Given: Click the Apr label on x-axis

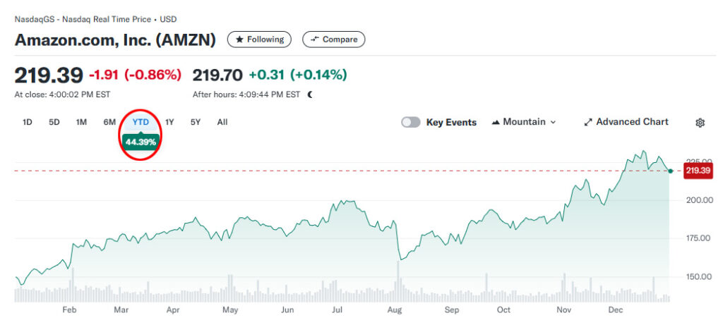Looking at the screenshot, I should point(173,310).
